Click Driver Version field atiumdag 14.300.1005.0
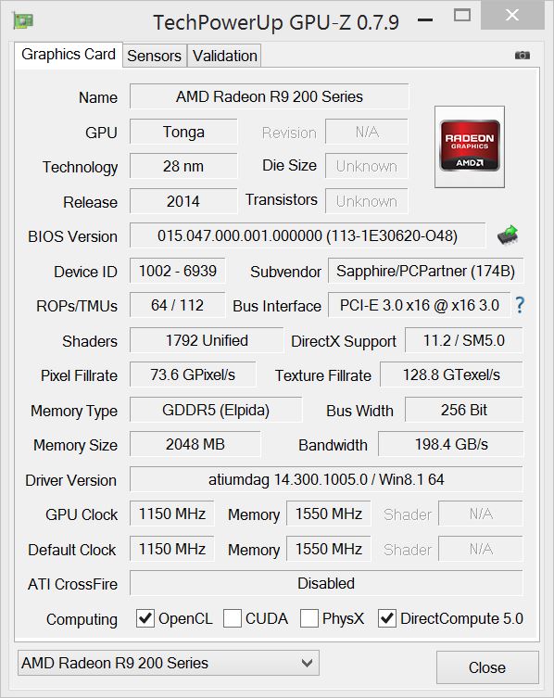This screenshot has height=698, width=554. 326,479
